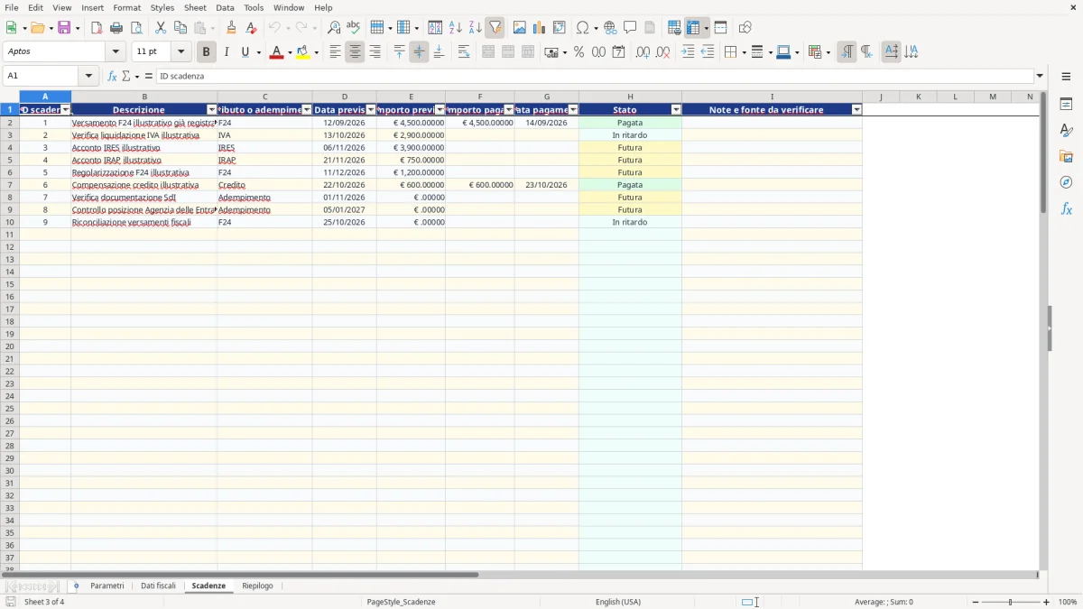Image resolution: width=1083 pixels, height=609 pixels.
Task: Sort ascending
Action: click(x=456, y=28)
